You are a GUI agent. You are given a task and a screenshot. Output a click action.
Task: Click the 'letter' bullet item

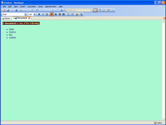[x=11, y=29]
